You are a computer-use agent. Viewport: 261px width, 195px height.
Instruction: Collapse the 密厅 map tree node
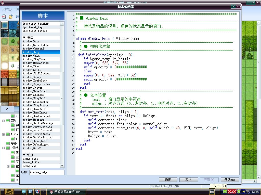pyautogui.click(x=3, y=121)
